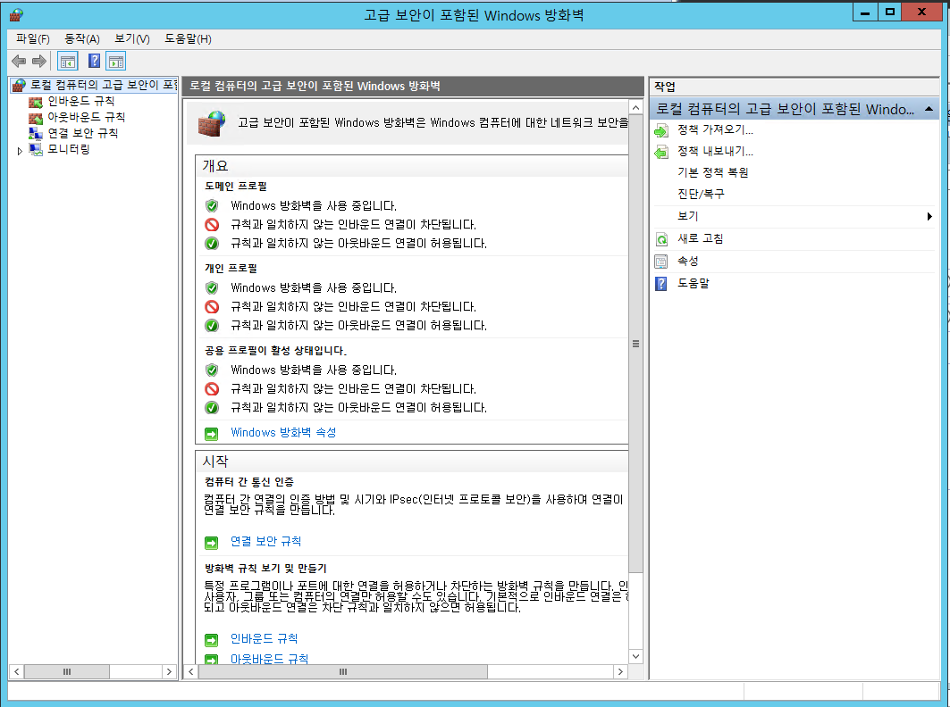Select 아웃바운드 규칙 in the tree
950x707 pixels.
click(x=86, y=117)
